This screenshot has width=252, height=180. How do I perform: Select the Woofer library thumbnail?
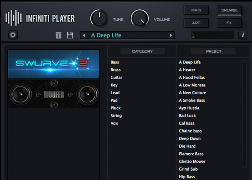tap(54, 94)
